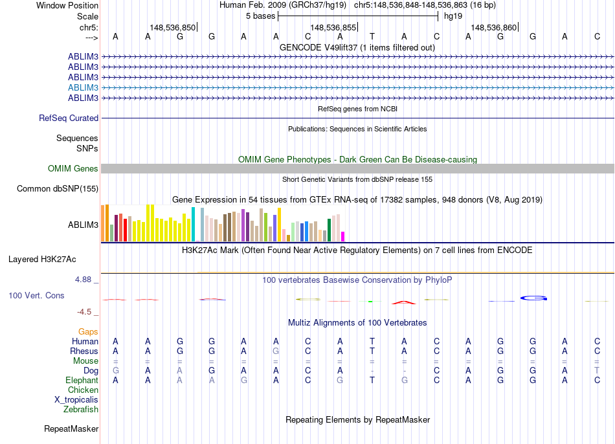Click the X_tropicalis alignment row label
This screenshot has width=615, height=444.
(x=76, y=400)
